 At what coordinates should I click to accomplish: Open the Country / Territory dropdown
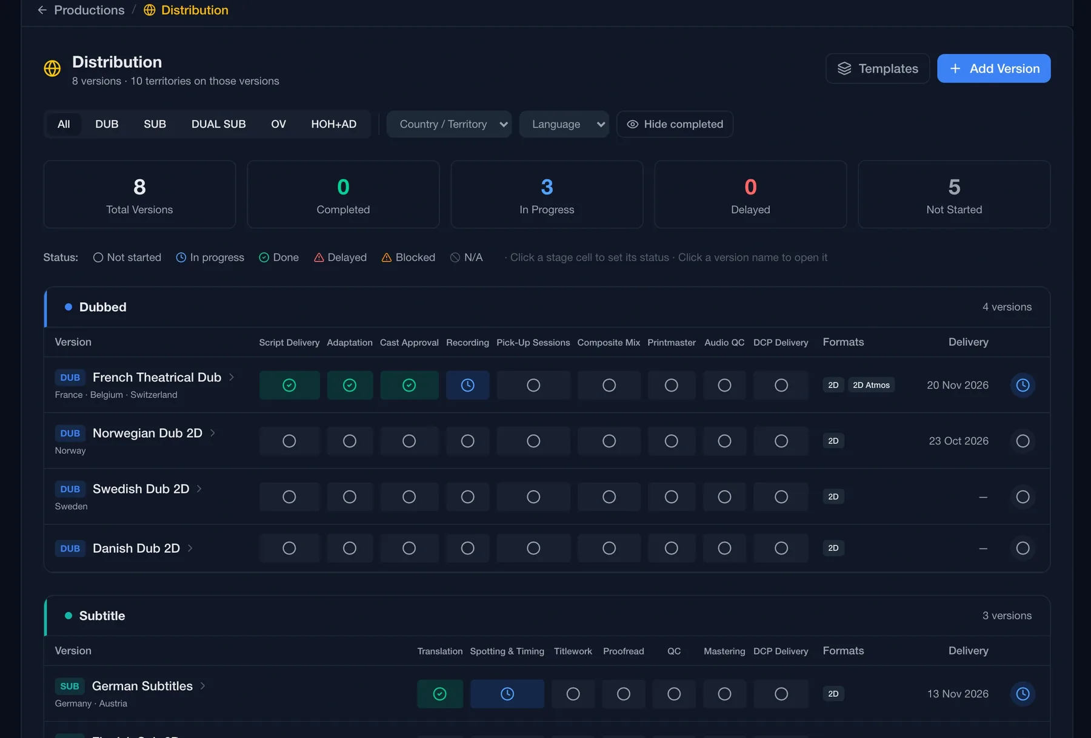[449, 124]
